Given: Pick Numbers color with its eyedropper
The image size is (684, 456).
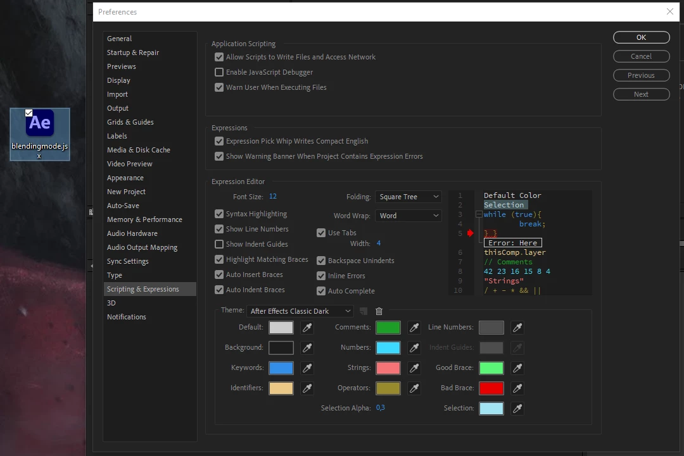Looking at the screenshot, I should [414, 348].
